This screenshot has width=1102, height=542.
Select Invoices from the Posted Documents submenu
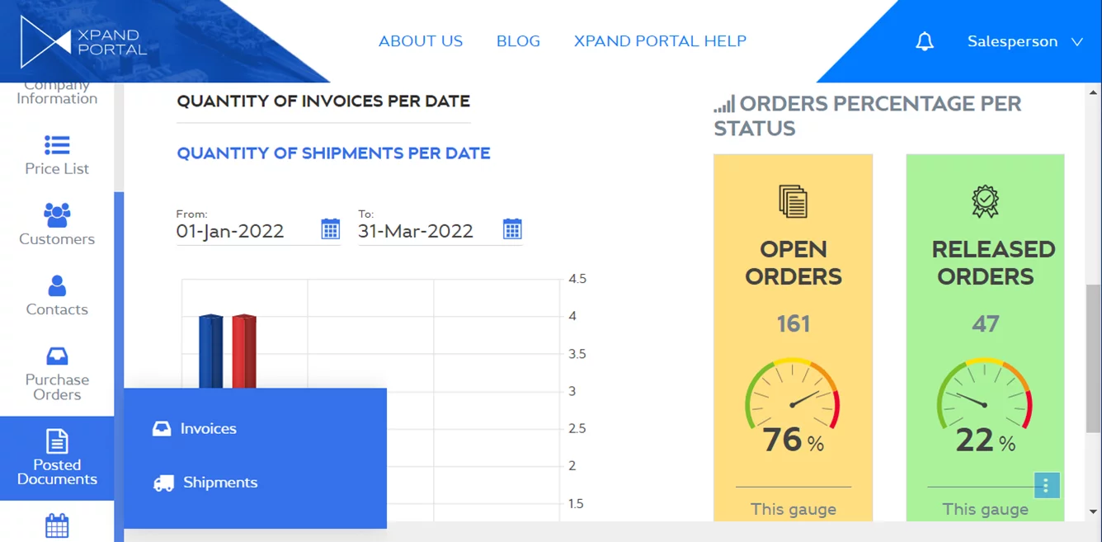[x=208, y=429]
